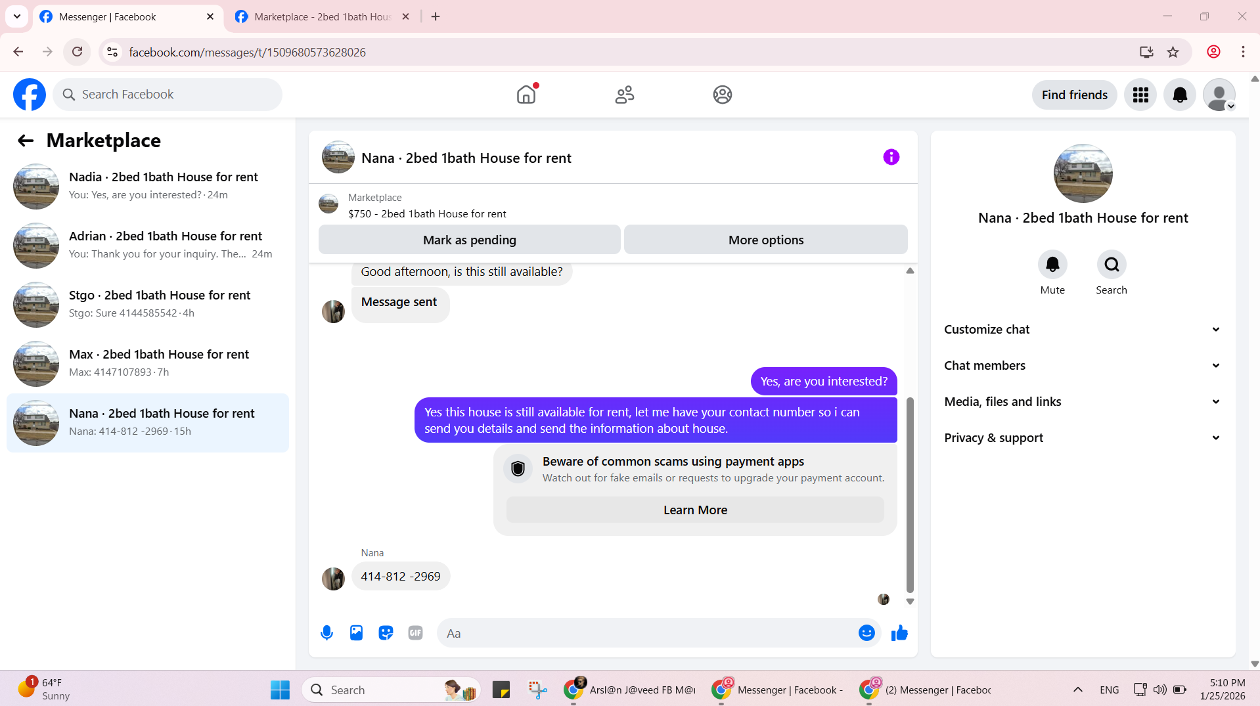The height and width of the screenshot is (706, 1260).
Task: Open conversation information purple icon
Action: [x=891, y=157]
